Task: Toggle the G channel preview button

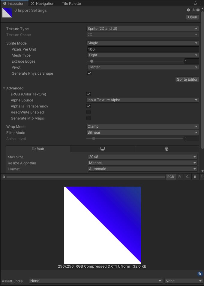Action: [187, 177]
